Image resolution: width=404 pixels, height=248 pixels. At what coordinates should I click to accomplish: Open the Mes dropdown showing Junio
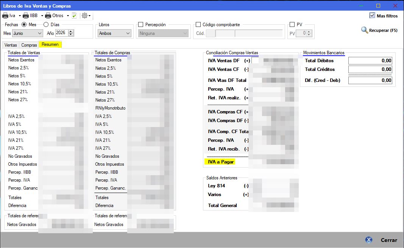[x=27, y=33]
